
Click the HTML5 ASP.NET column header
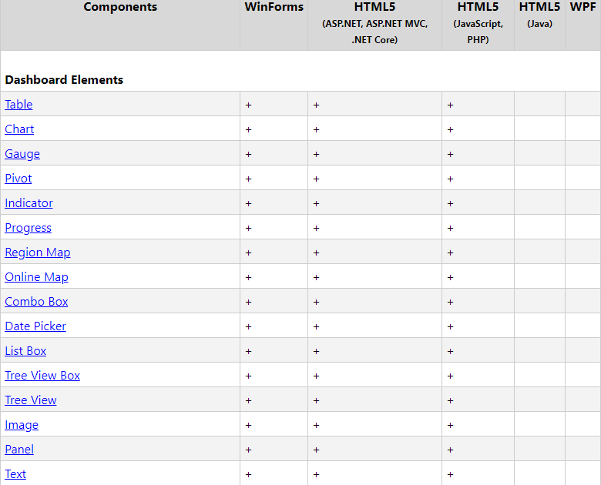(x=375, y=23)
